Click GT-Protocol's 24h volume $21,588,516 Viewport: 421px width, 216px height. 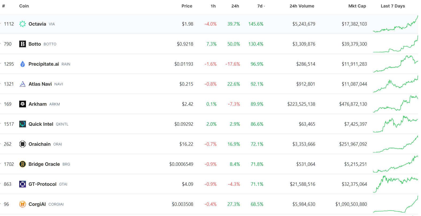tap(303, 184)
